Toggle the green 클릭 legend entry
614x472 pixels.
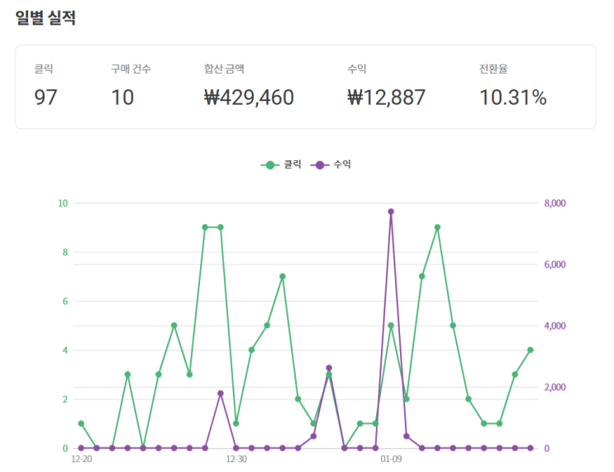point(281,164)
